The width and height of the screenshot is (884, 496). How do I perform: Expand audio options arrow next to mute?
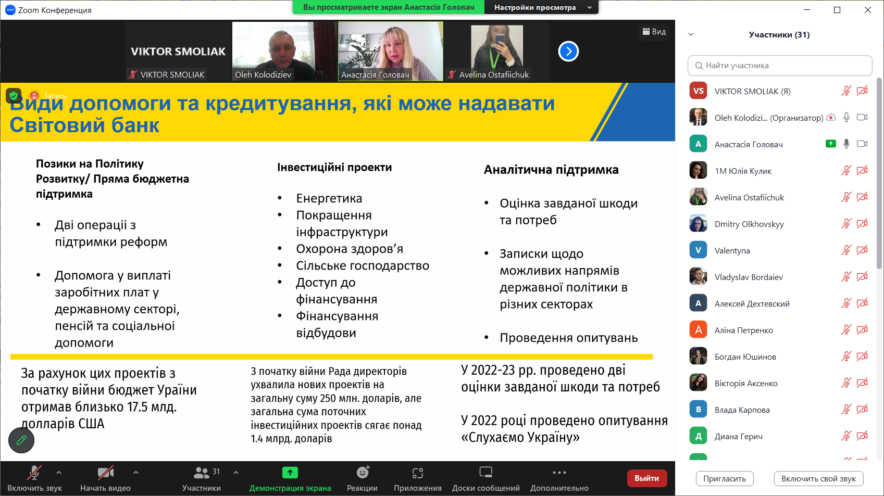(x=59, y=473)
